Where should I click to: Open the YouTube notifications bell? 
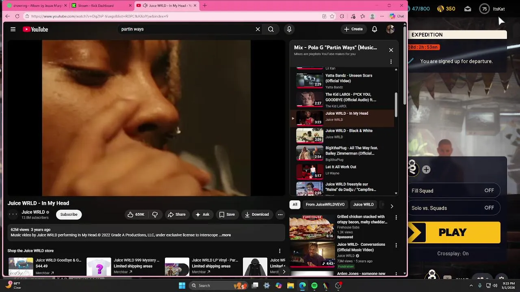[375, 29]
